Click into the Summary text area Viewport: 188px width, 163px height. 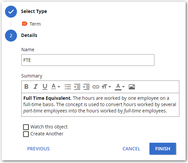click(x=100, y=105)
